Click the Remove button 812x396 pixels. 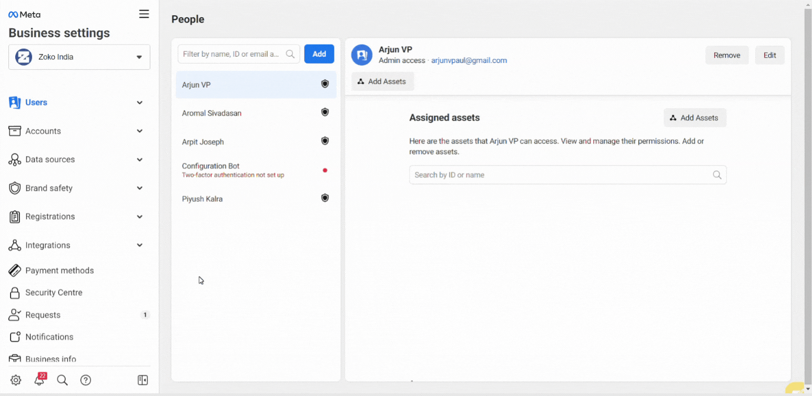[727, 55]
